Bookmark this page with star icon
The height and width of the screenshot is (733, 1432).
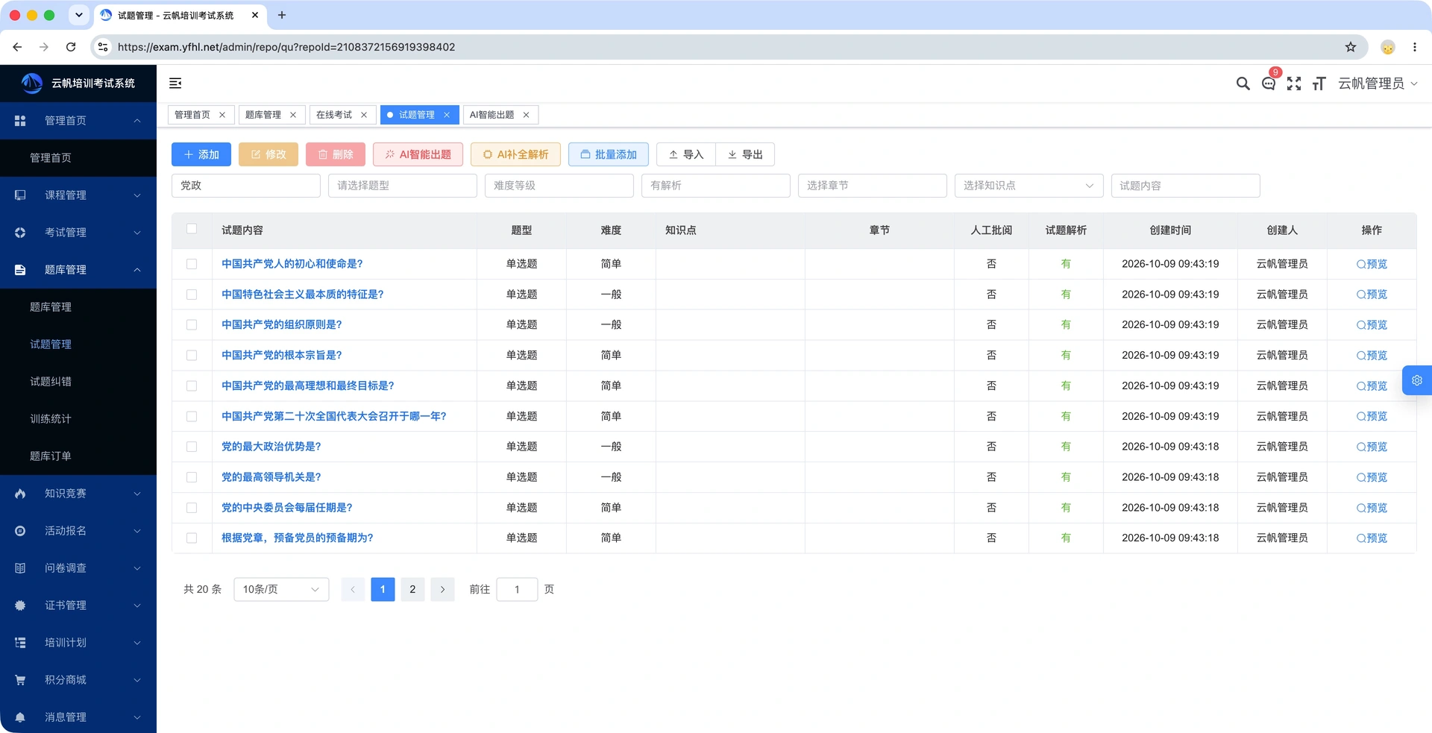coord(1351,47)
